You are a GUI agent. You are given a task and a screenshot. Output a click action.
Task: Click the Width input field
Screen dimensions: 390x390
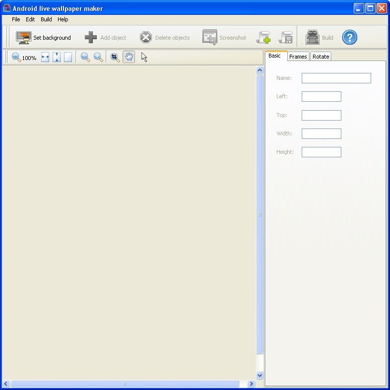pyautogui.click(x=322, y=134)
